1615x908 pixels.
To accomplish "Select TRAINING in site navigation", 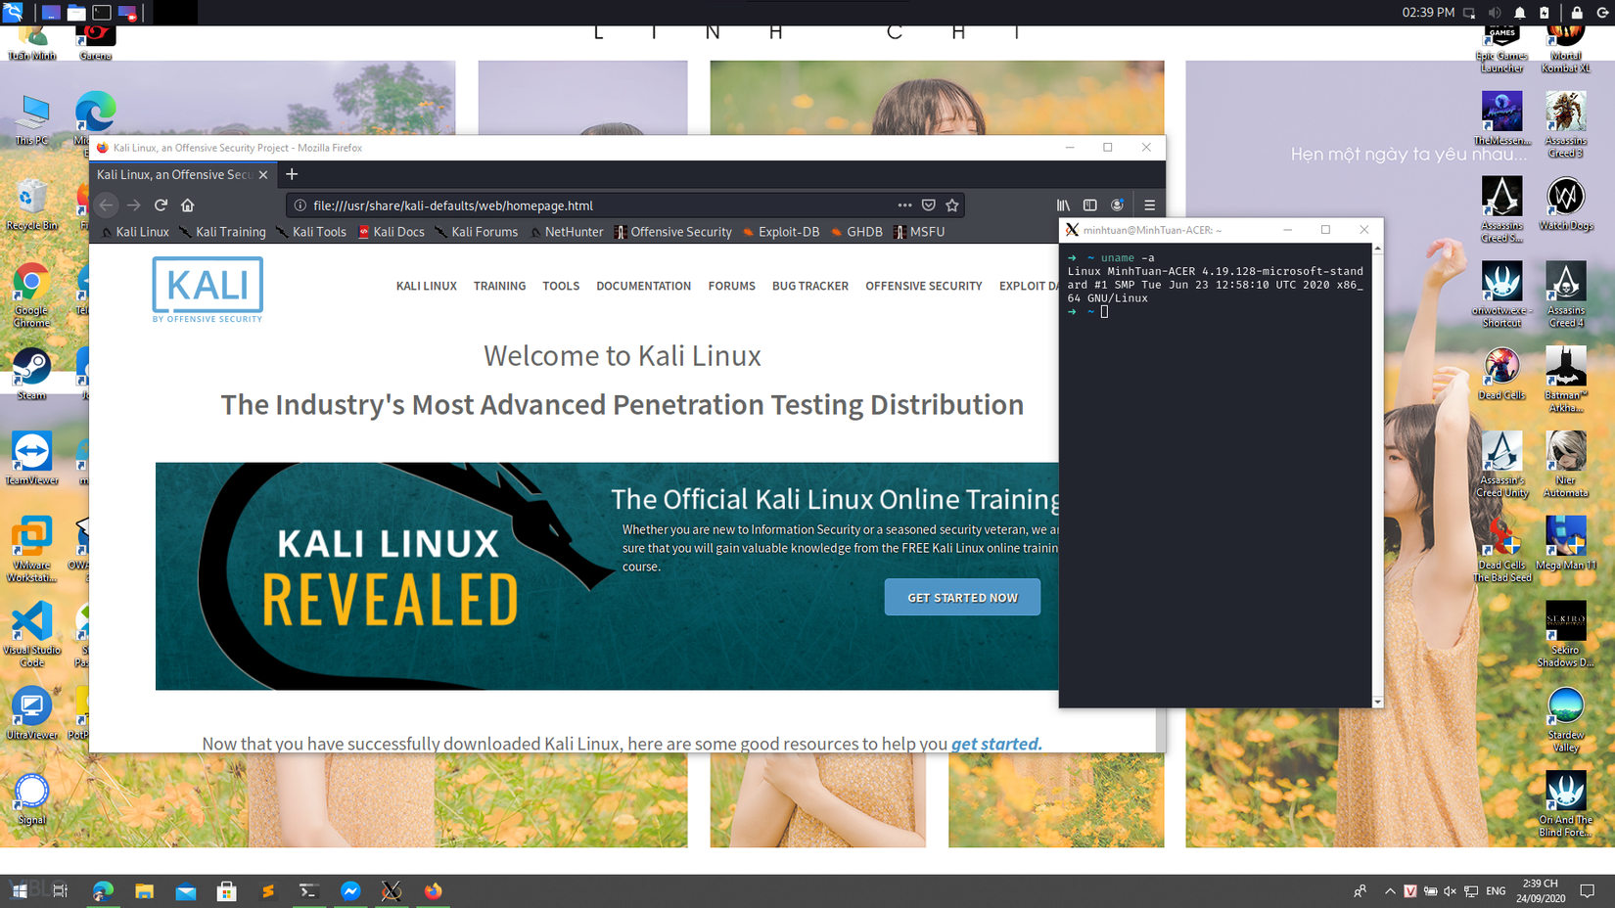I will pyautogui.click(x=500, y=286).
